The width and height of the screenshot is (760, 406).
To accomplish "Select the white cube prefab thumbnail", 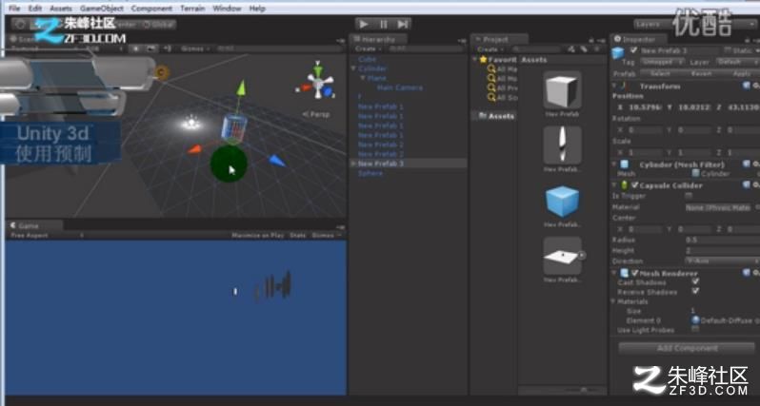I will coord(562,90).
